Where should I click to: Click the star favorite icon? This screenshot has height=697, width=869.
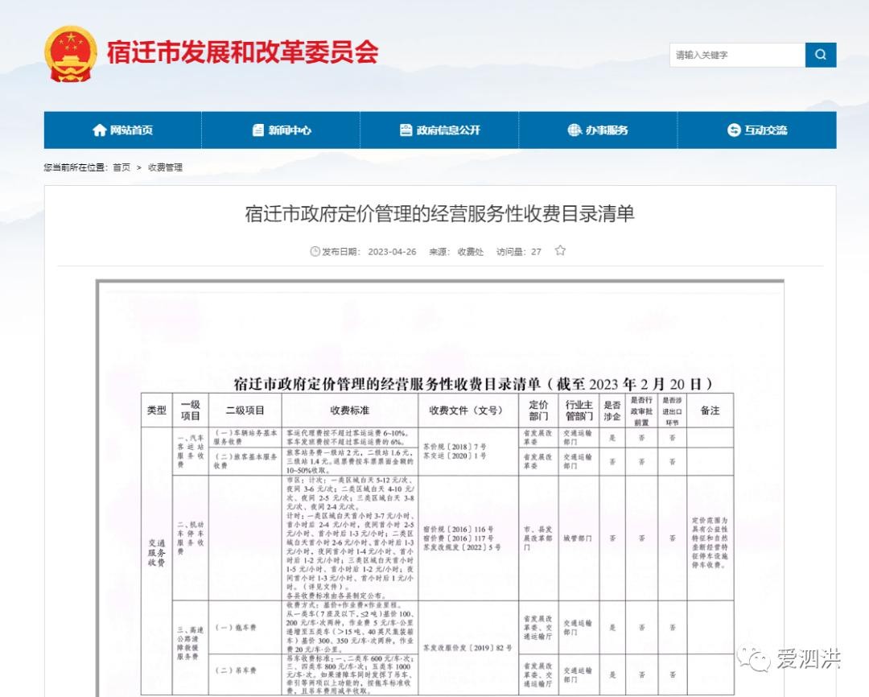tap(560, 250)
